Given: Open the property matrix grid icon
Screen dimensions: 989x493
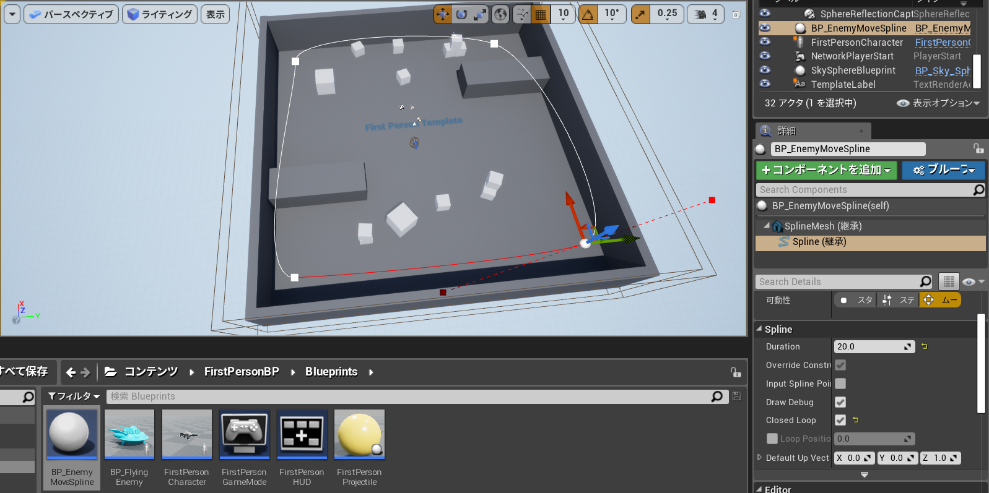Looking at the screenshot, I should point(949,281).
